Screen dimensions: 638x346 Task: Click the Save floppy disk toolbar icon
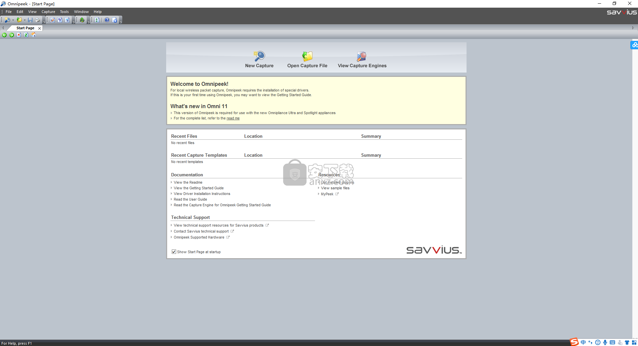30,20
